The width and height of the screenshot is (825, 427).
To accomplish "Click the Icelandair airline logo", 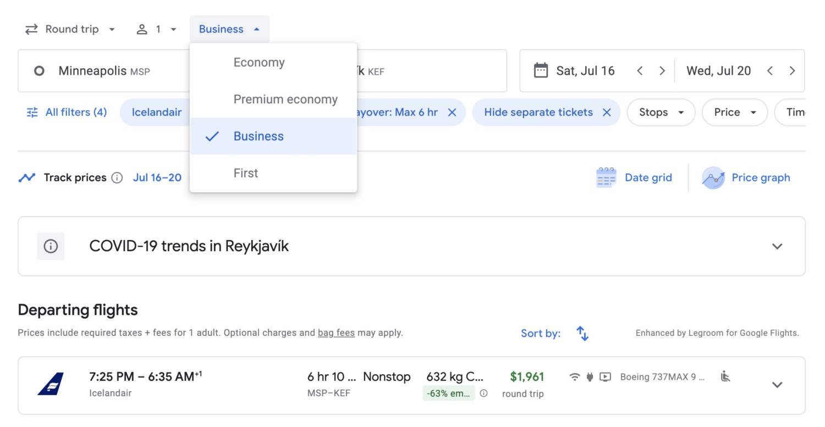I will (51, 384).
